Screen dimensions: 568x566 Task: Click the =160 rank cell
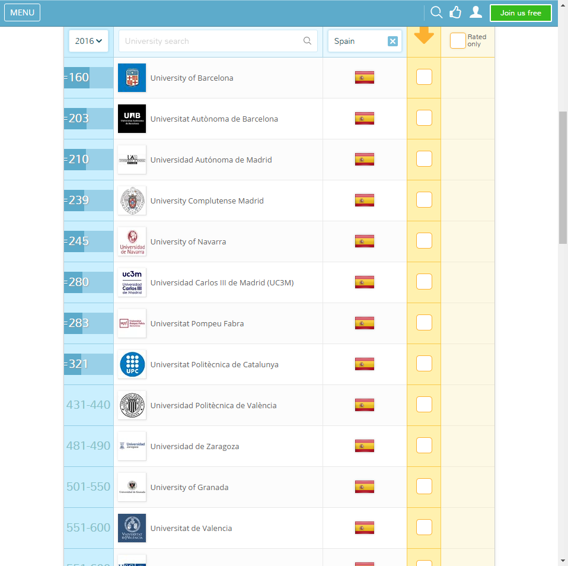[x=88, y=78]
